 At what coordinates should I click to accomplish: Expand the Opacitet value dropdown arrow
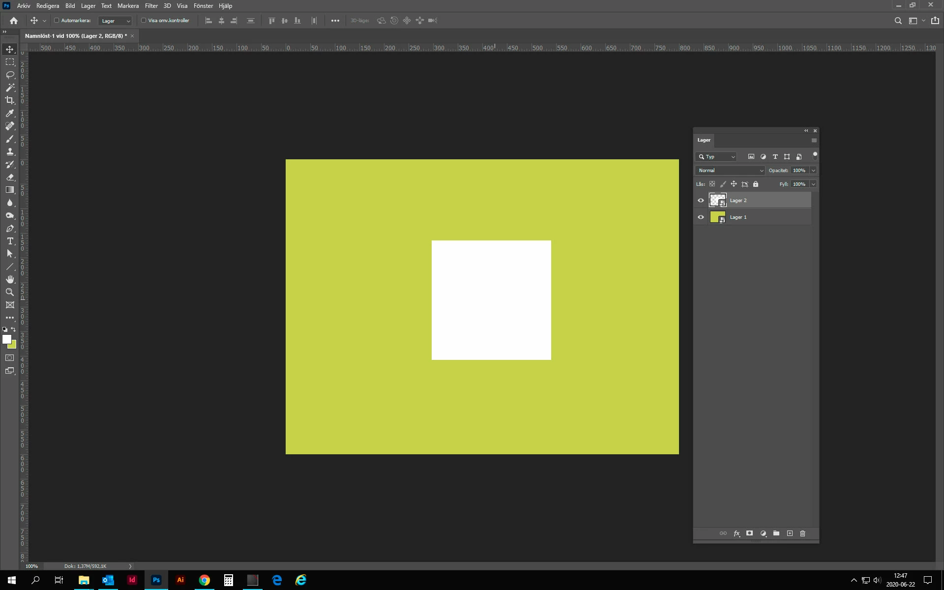tap(813, 171)
